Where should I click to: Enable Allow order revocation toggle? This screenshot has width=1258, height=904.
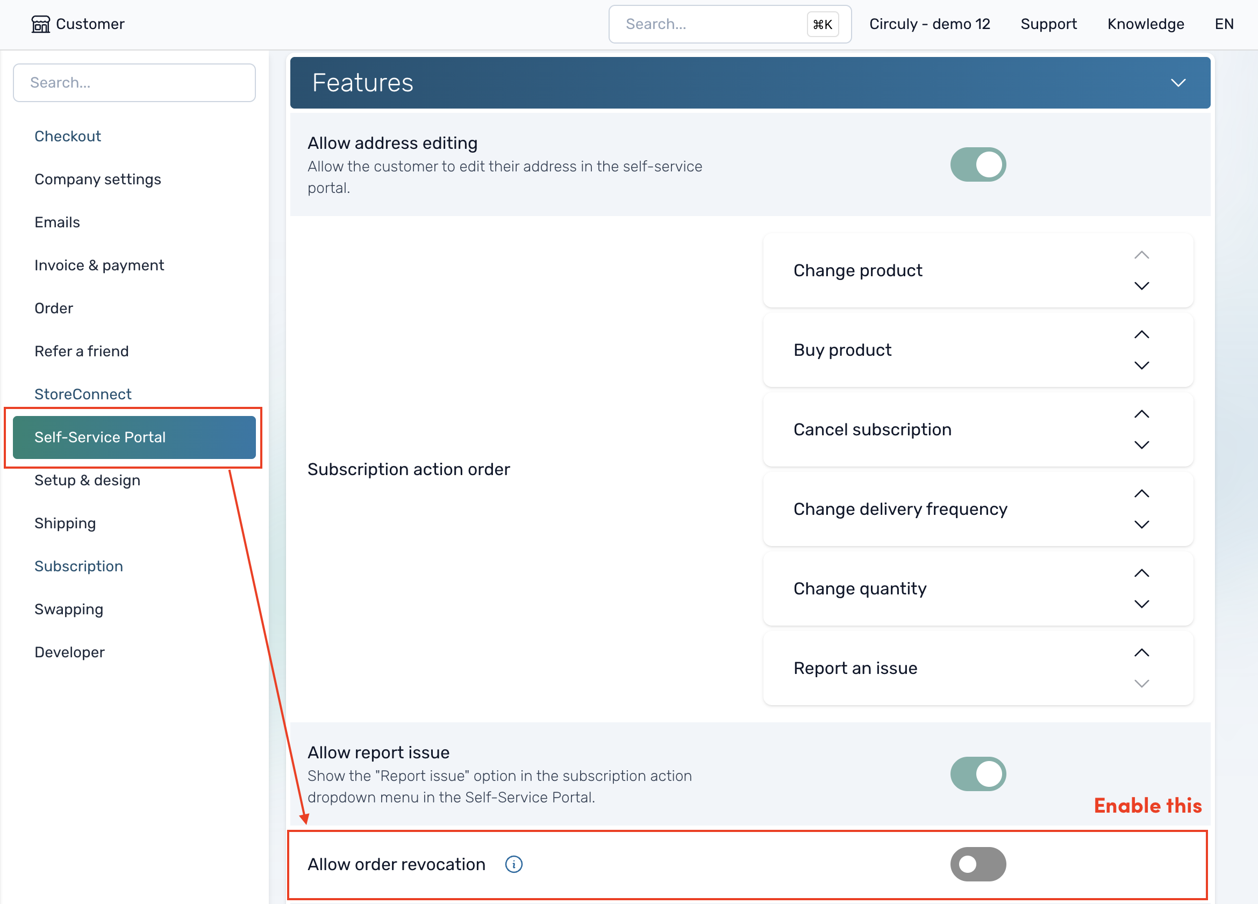(978, 864)
